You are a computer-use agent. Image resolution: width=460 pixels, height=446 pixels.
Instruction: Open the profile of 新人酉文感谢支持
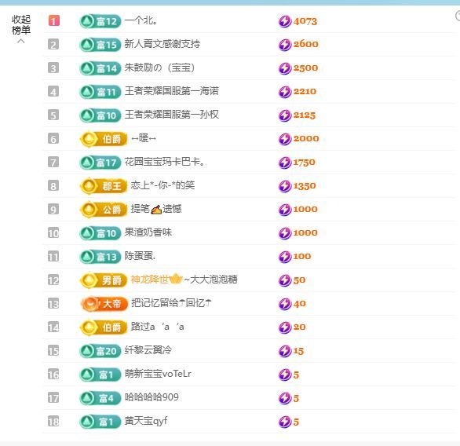pos(162,44)
